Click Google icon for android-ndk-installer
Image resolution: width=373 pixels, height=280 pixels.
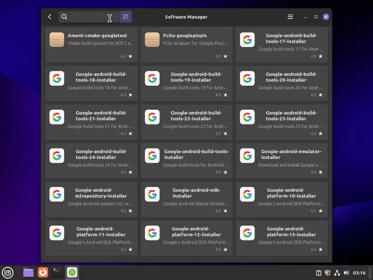coord(152,194)
